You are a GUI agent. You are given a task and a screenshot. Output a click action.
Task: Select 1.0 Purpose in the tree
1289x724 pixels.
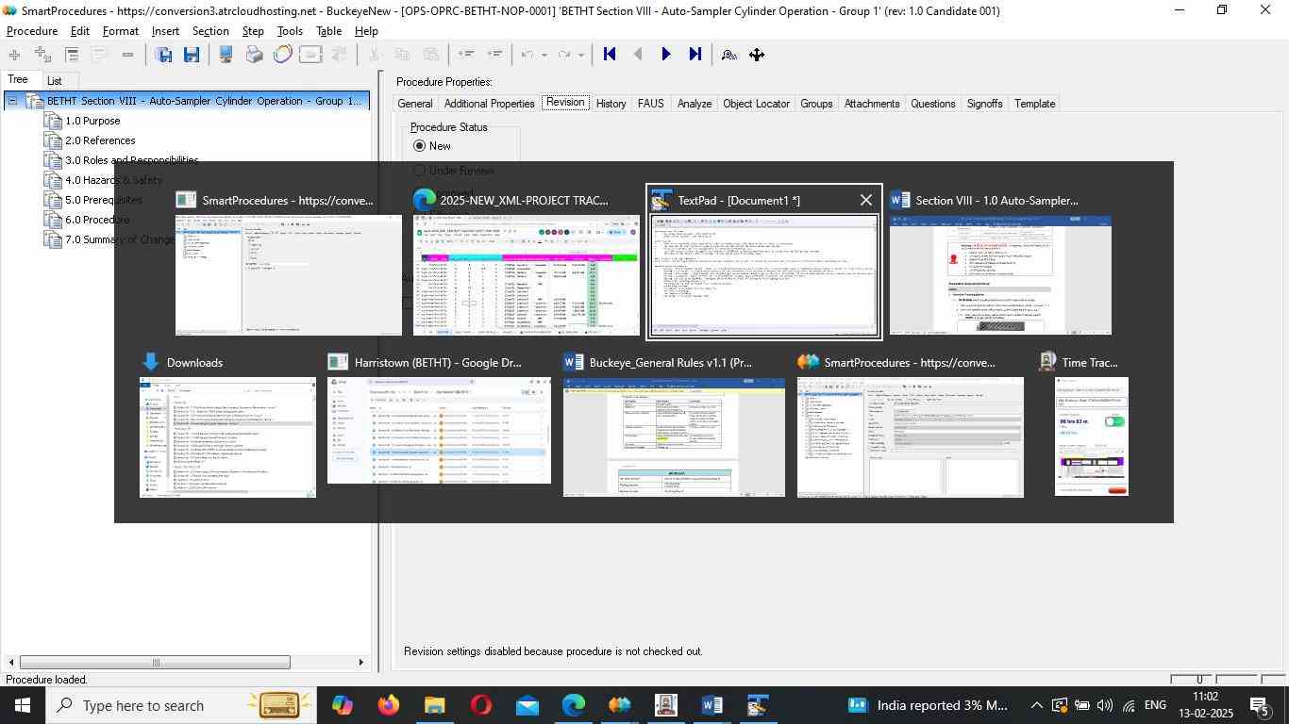(92, 121)
